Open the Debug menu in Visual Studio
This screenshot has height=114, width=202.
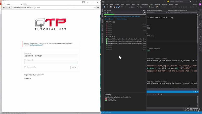coord(128,4)
